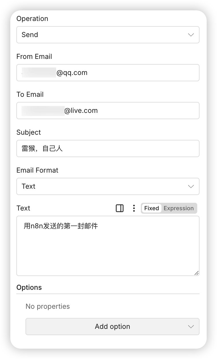This screenshot has width=217, height=359.
Task: Open the Operation dropdown showing Send
Action: pyautogui.click(x=108, y=35)
